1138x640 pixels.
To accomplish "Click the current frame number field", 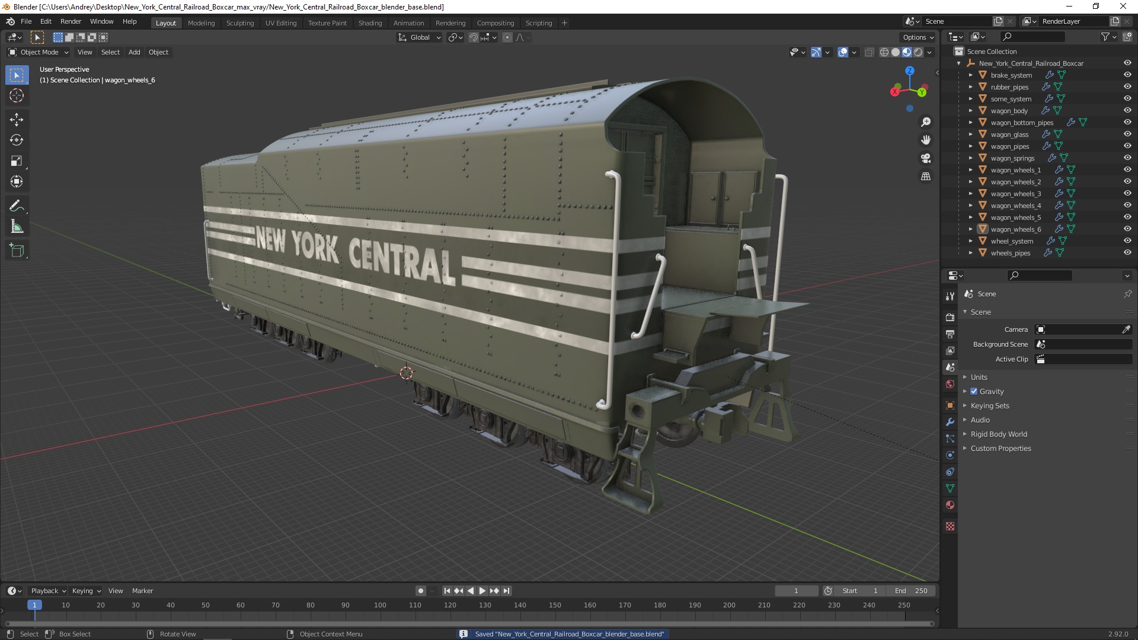I will pyautogui.click(x=796, y=591).
